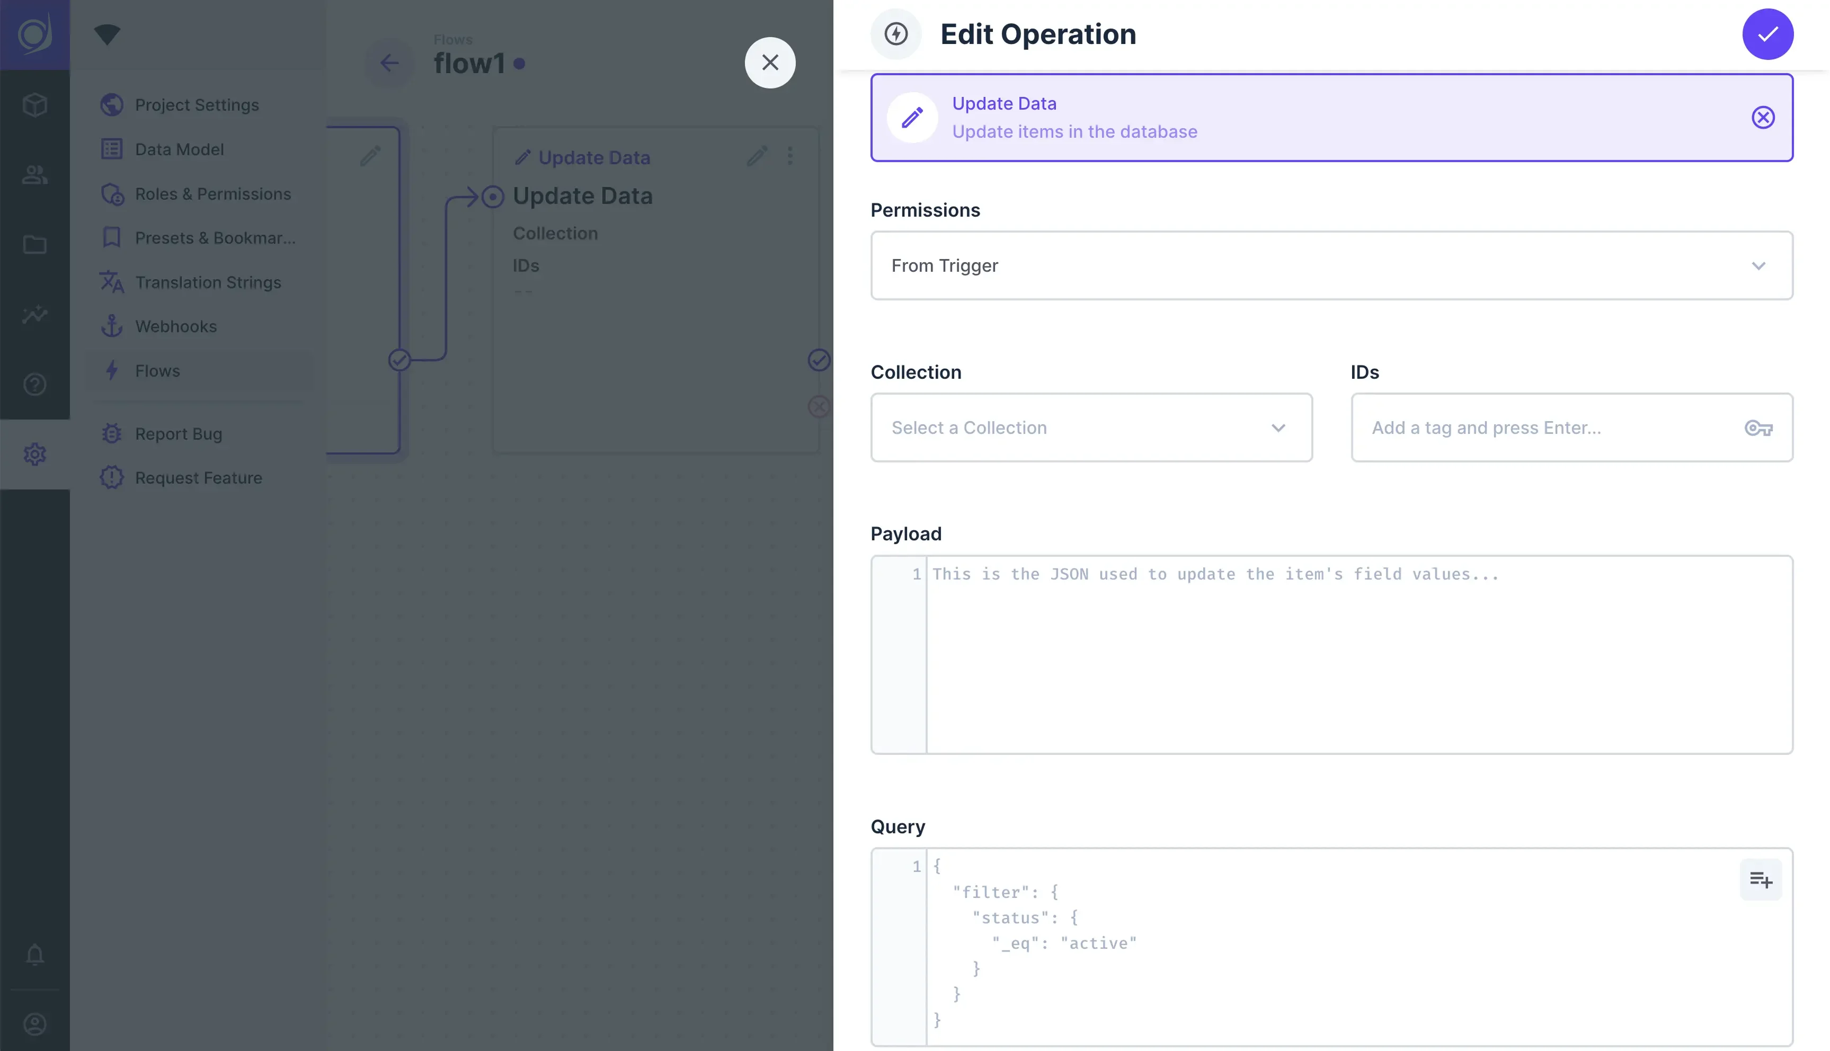Image resolution: width=1830 pixels, height=1051 pixels.
Task: Click the key icon in IDs field
Action: tap(1758, 428)
